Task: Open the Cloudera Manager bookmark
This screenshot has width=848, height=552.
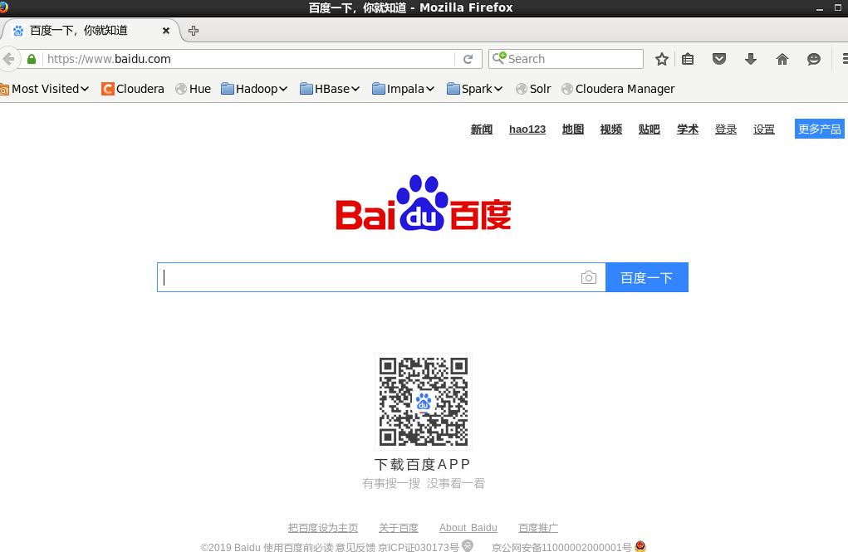Action: (618, 89)
